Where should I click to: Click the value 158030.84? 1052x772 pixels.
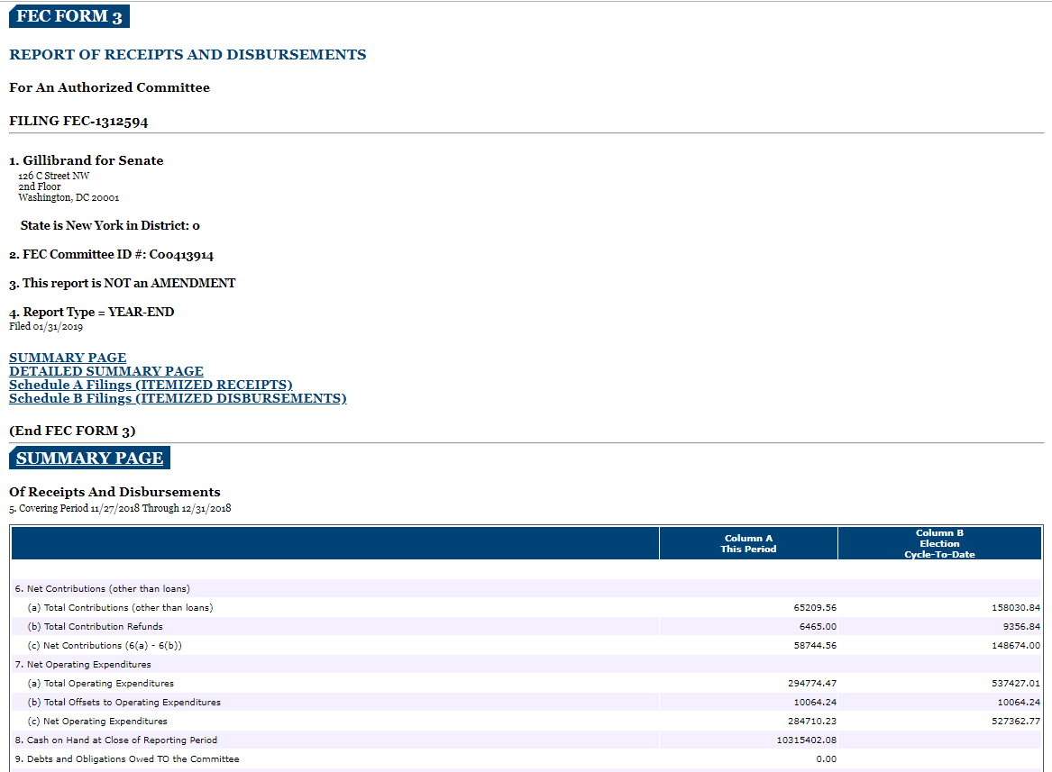(1016, 608)
